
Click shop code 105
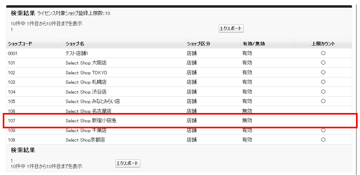(x=11, y=101)
